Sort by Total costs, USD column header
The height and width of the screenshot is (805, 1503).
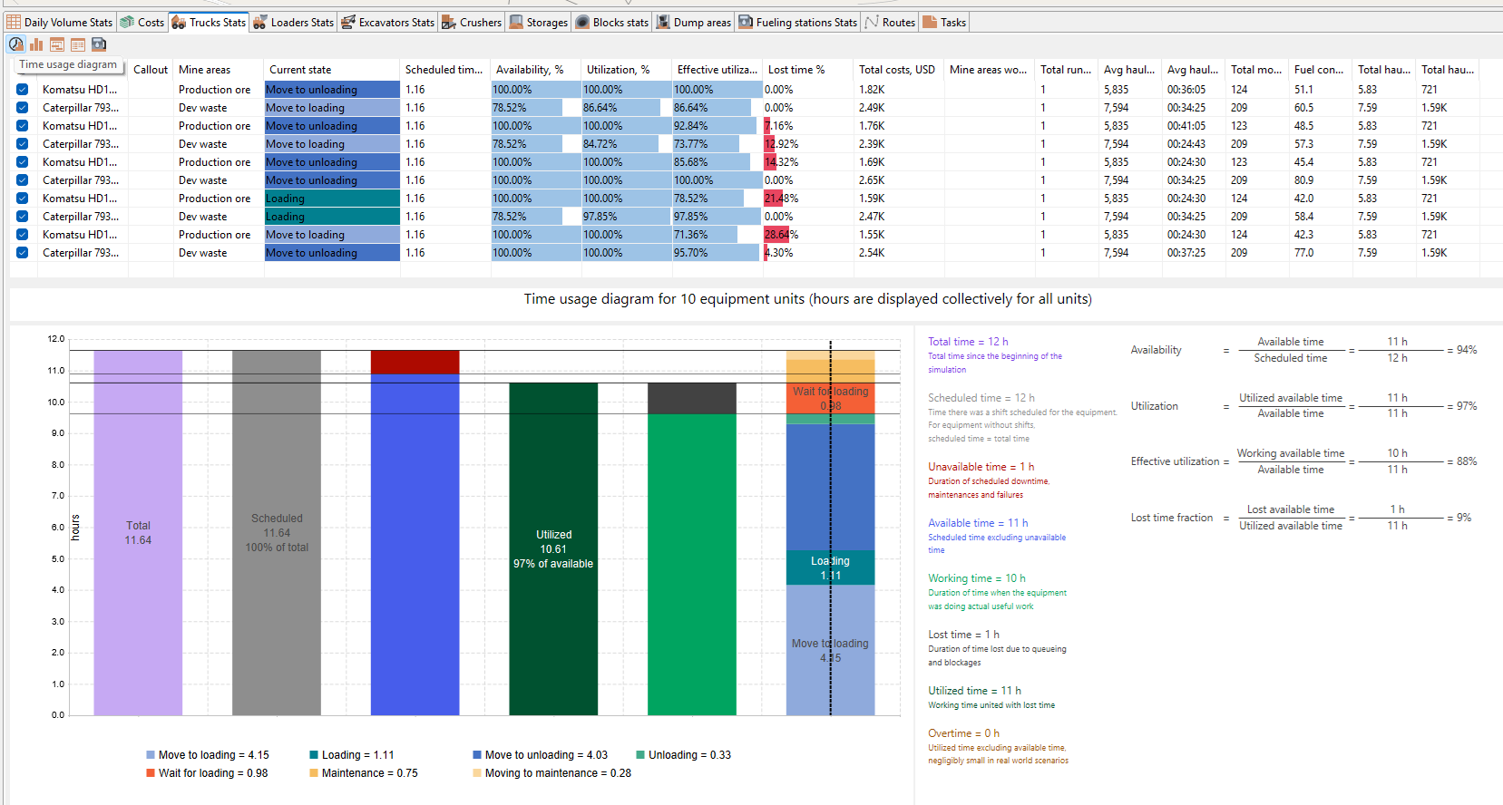point(899,70)
